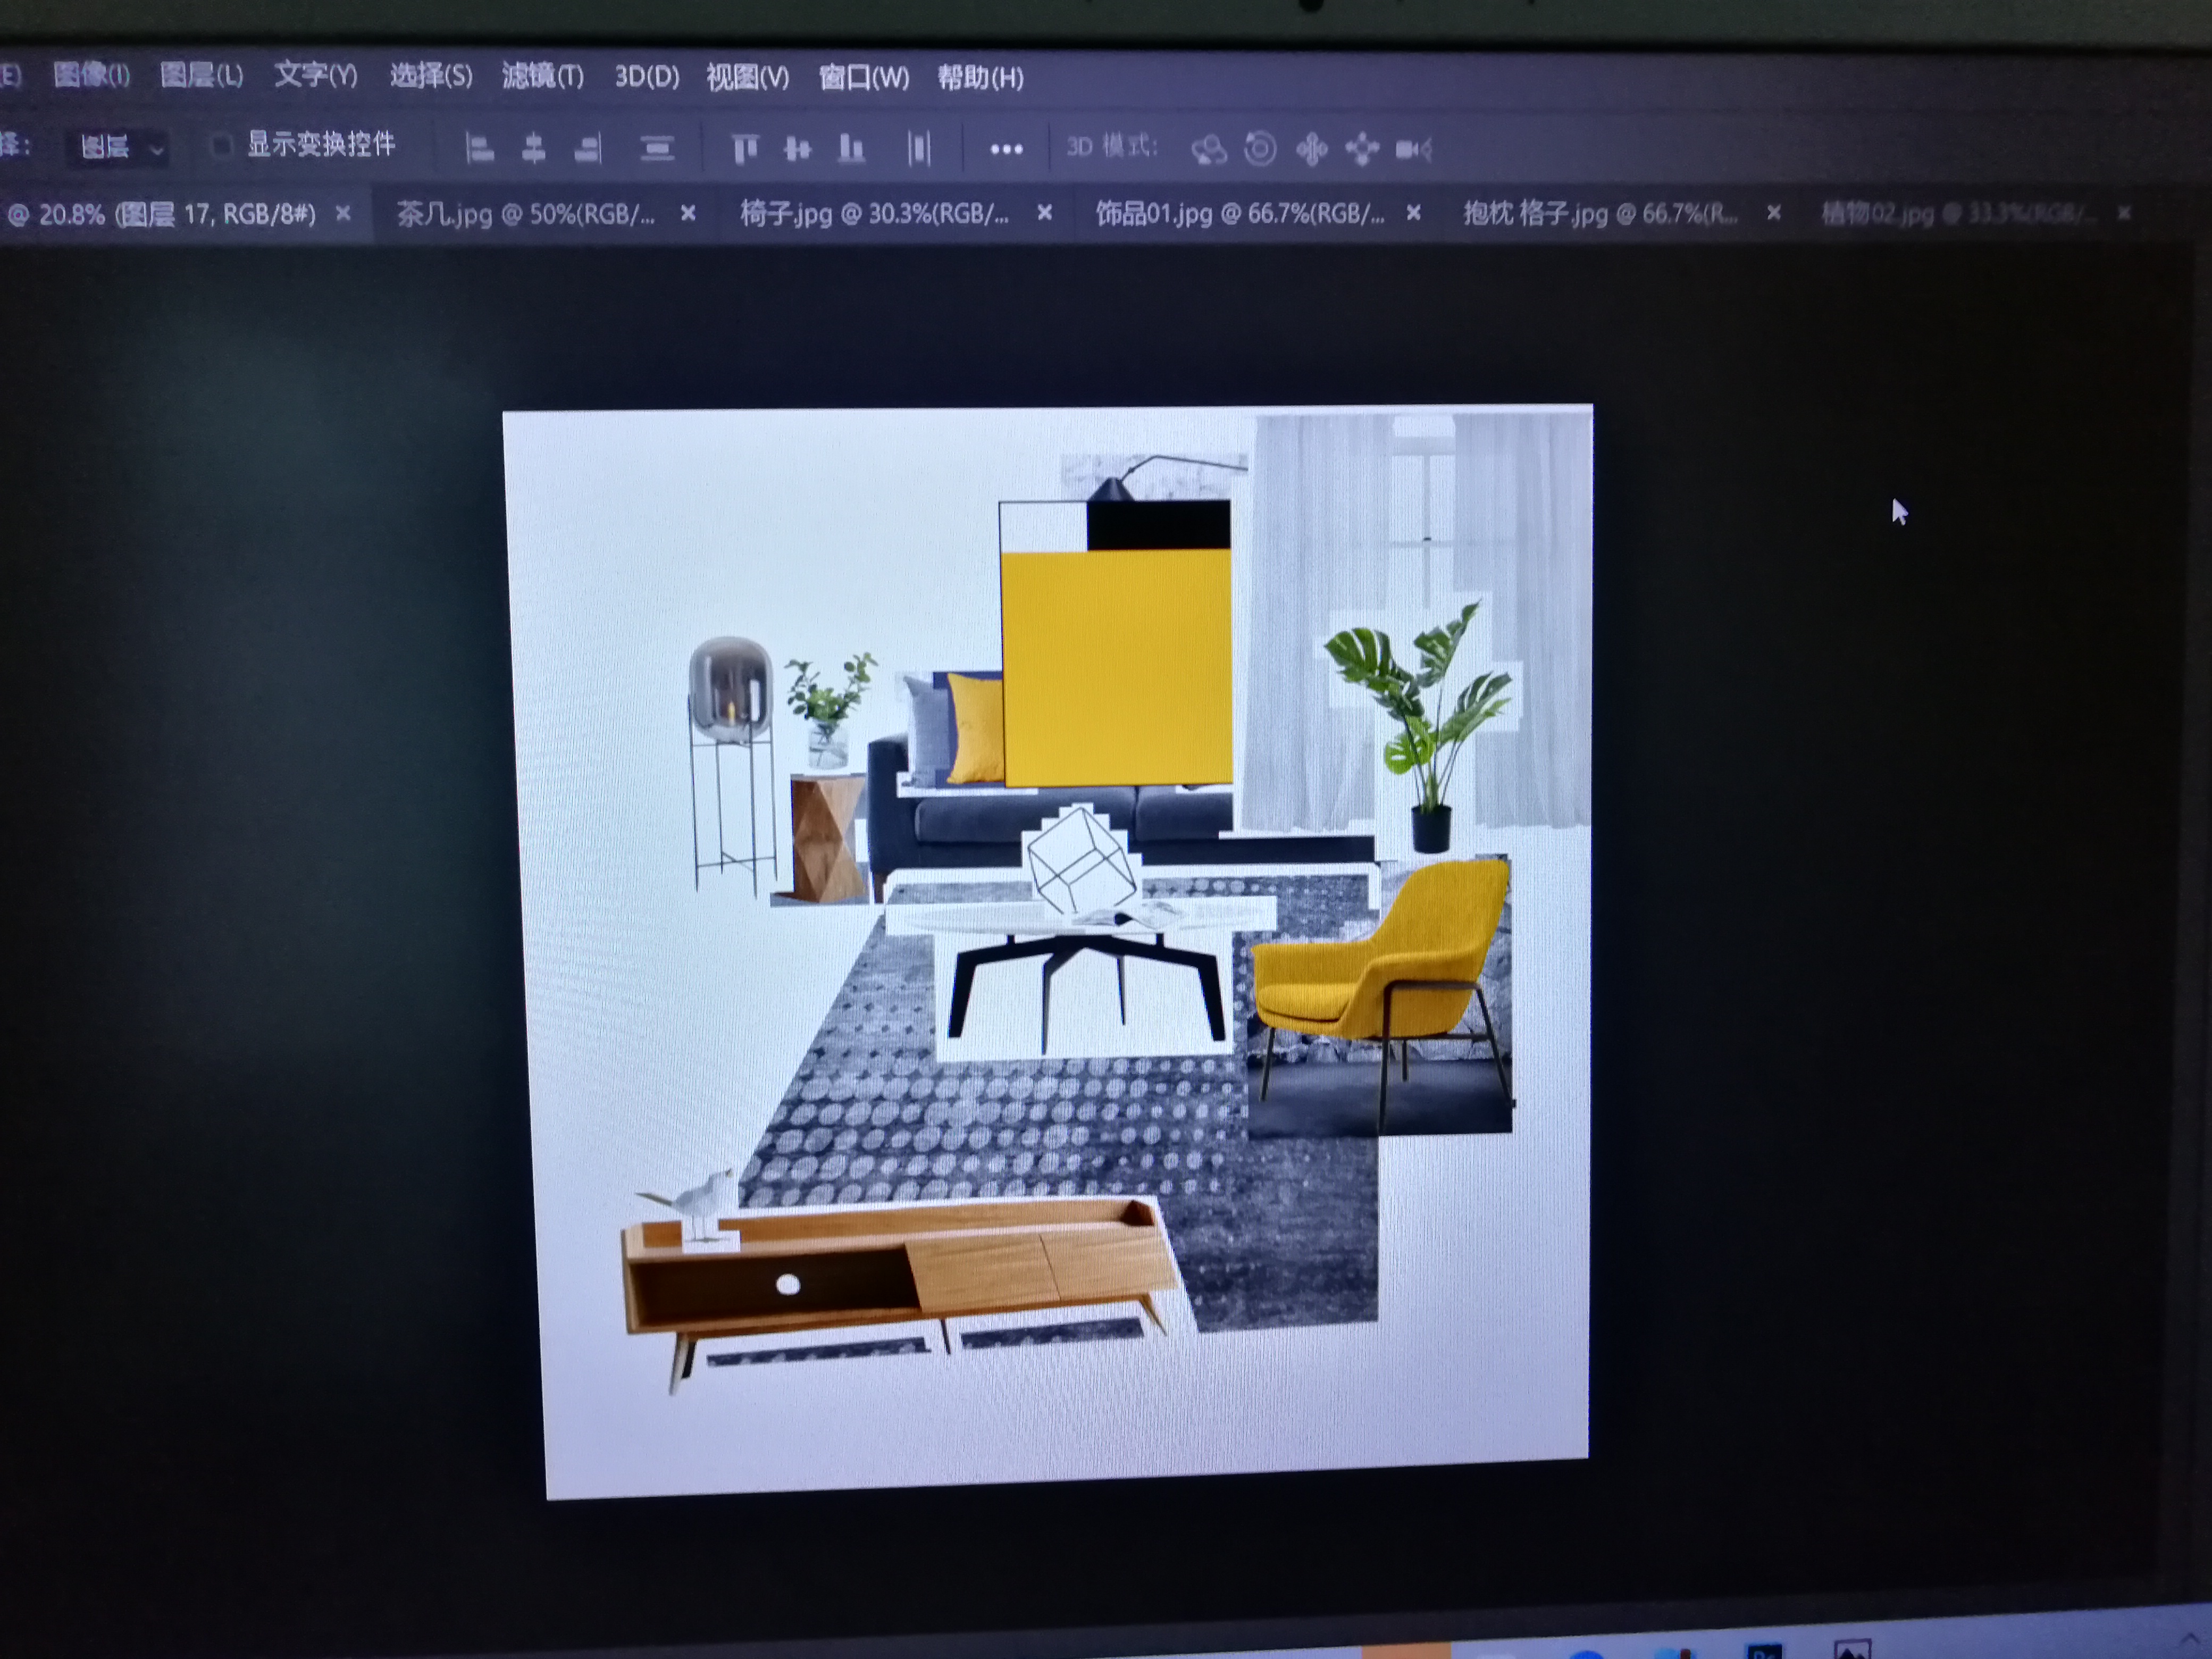This screenshot has height=1659, width=2212.
Task: Open the 图层 auto-select dropdown
Action: 119,148
